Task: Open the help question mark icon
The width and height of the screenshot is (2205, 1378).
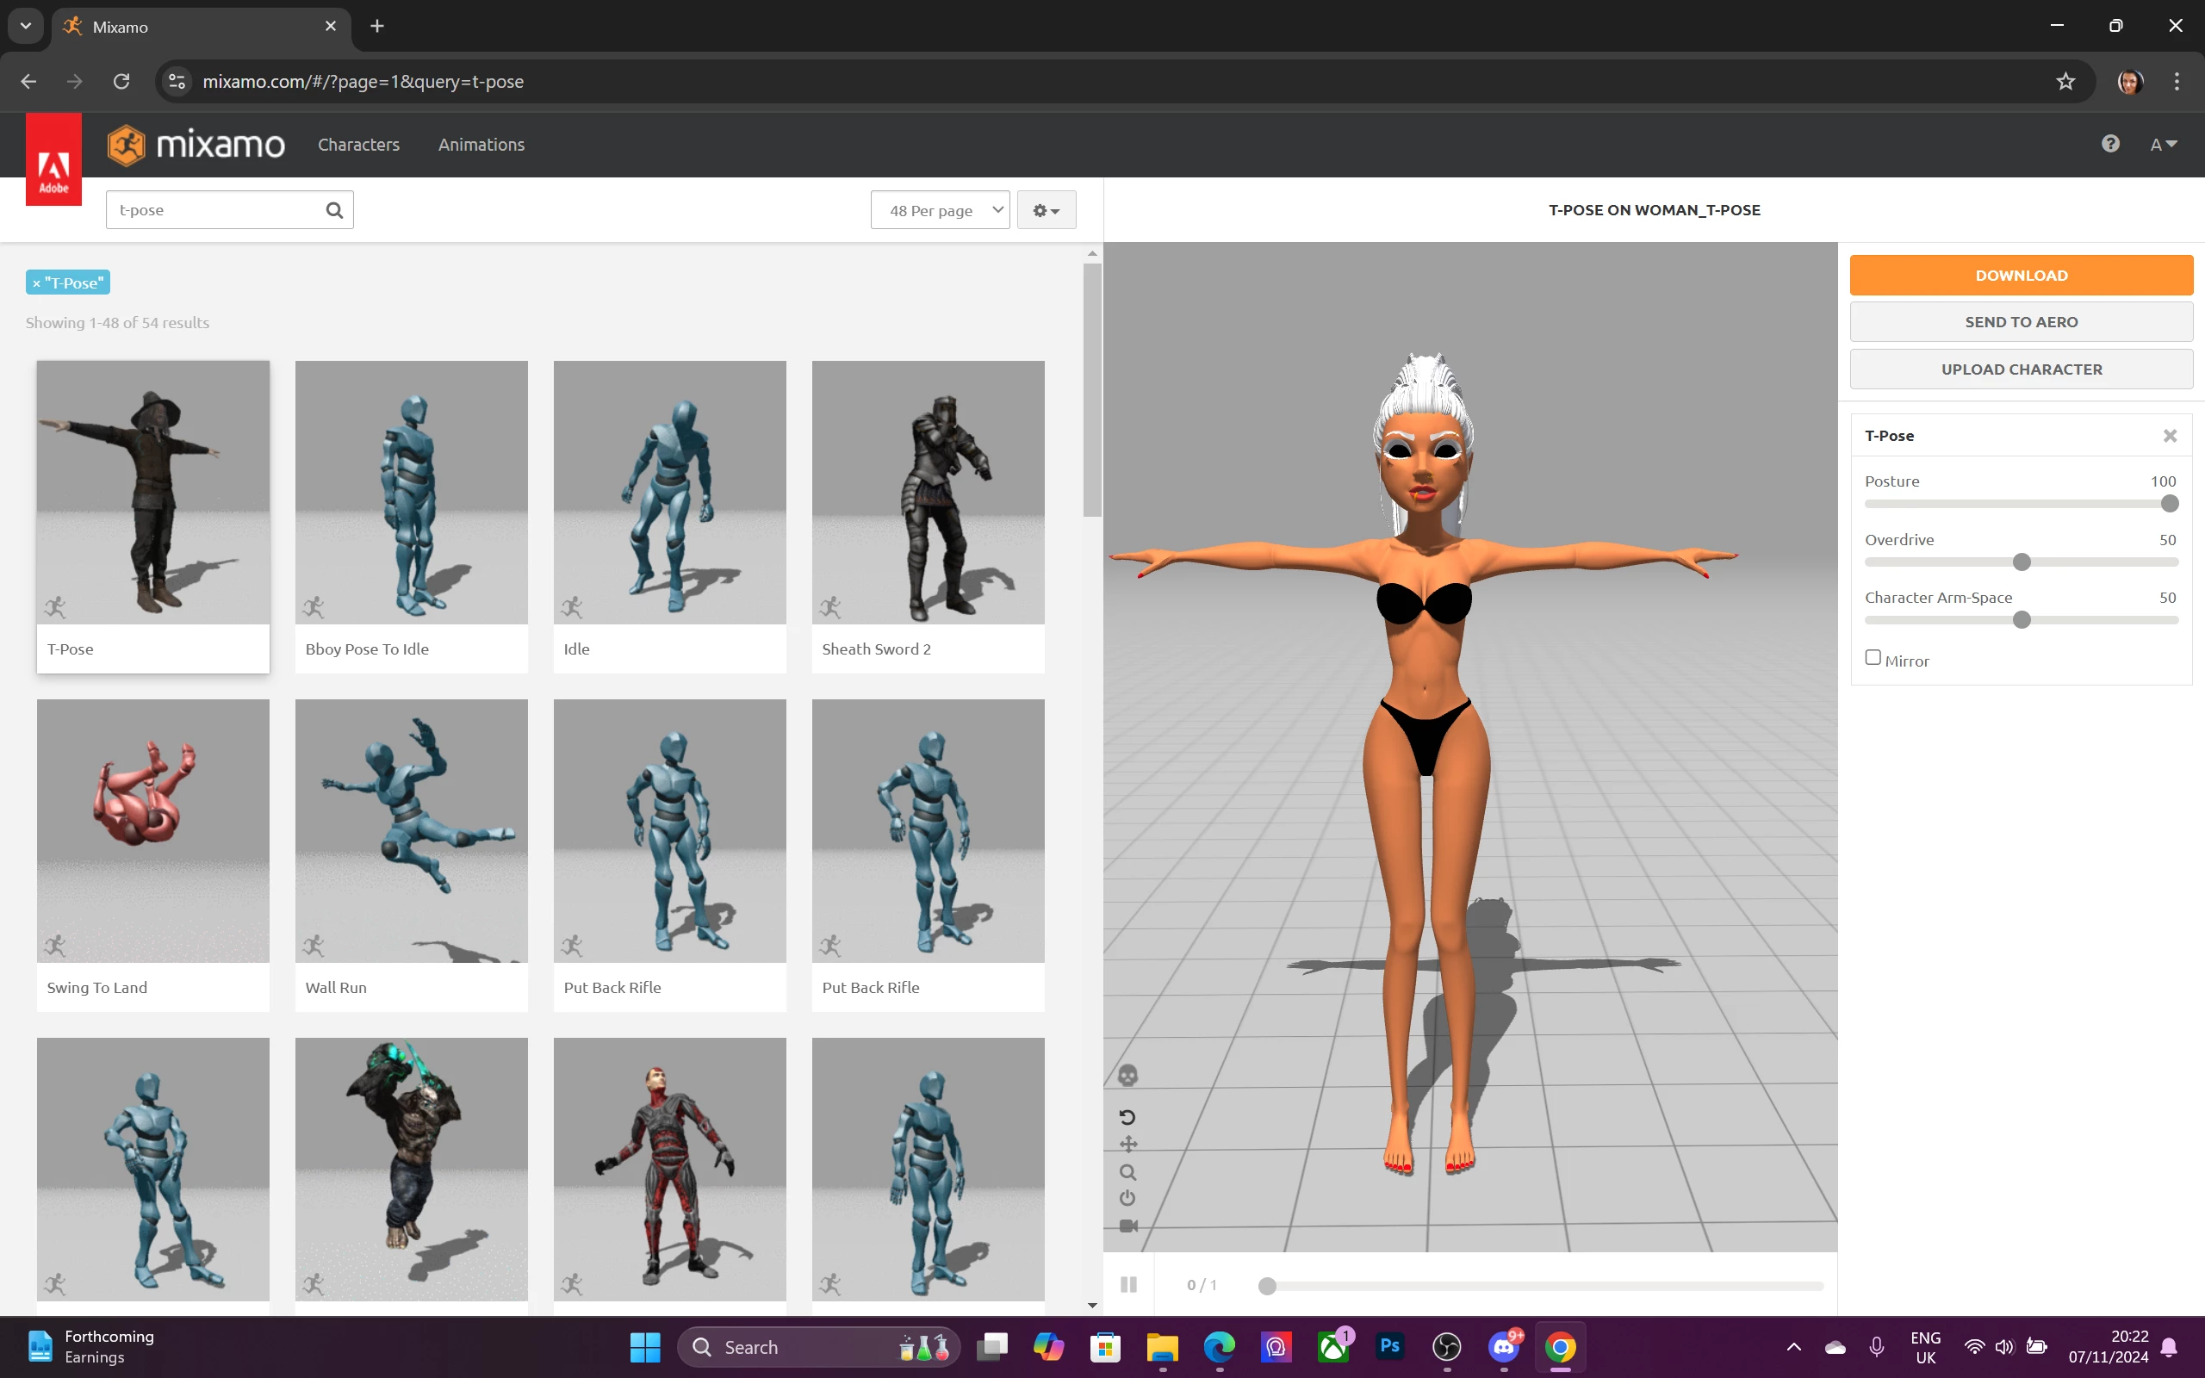Action: coord(2110,144)
